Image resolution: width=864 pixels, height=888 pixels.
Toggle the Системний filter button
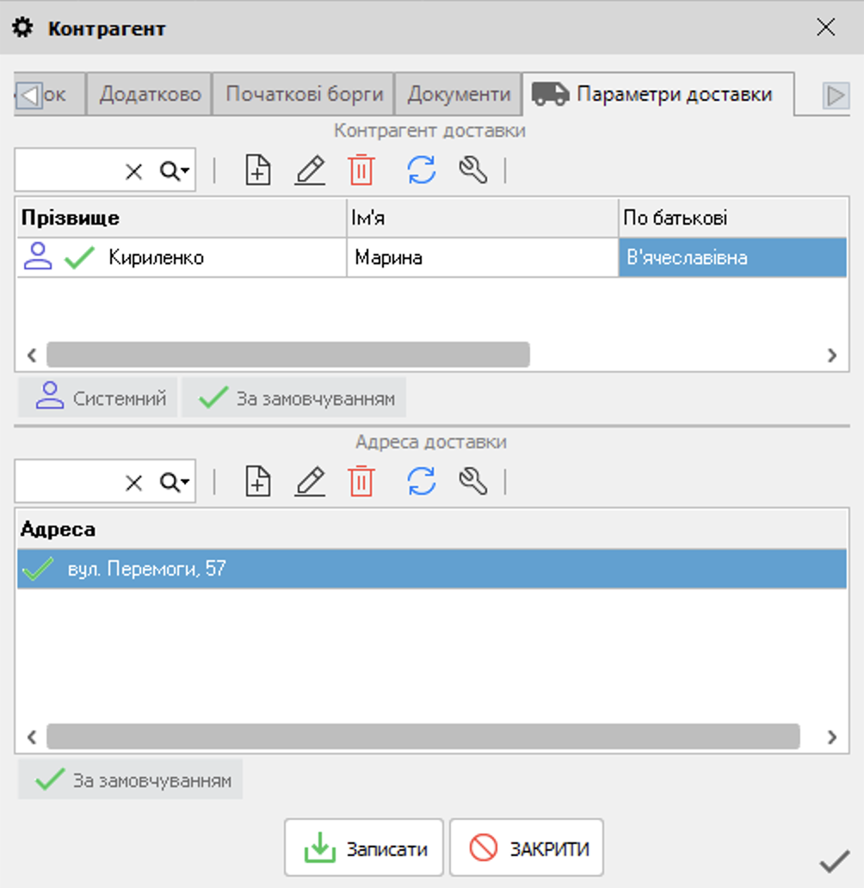click(99, 398)
